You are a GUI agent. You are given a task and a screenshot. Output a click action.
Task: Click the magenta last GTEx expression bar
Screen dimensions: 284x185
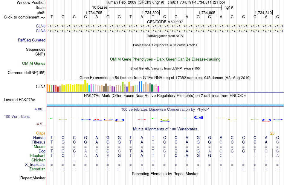click(158, 89)
